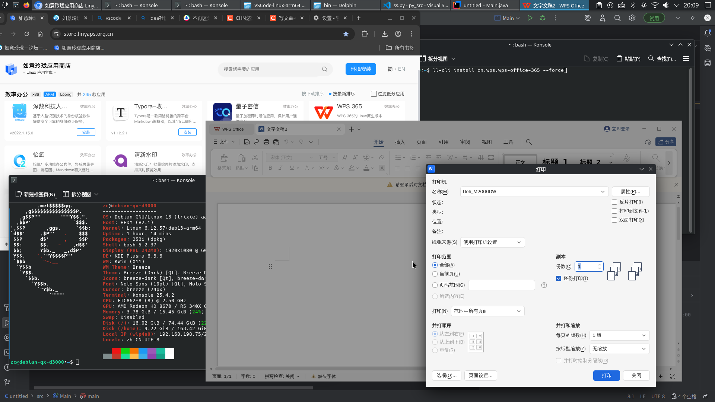This screenshot has width=715, height=402.
Task: Click the IDE Run (play) icon
Action: (x=530, y=18)
